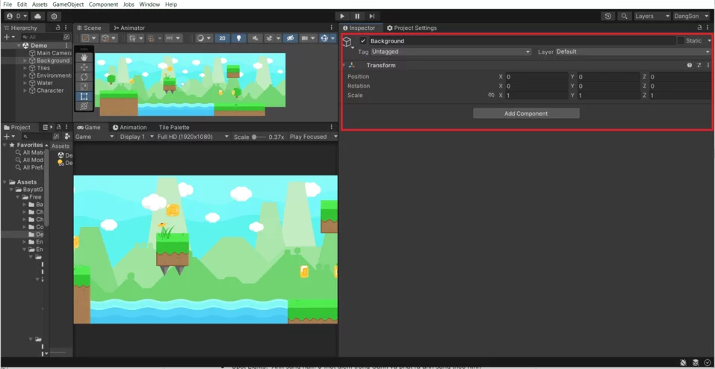The width and height of the screenshot is (715, 369).
Task: Switch to the Tile Palette tab
Action: click(x=173, y=127)
